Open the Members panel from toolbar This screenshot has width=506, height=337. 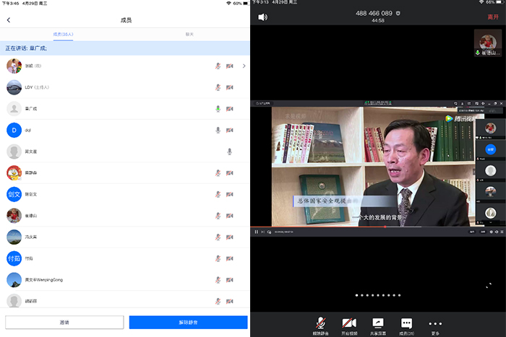[406, 325]
